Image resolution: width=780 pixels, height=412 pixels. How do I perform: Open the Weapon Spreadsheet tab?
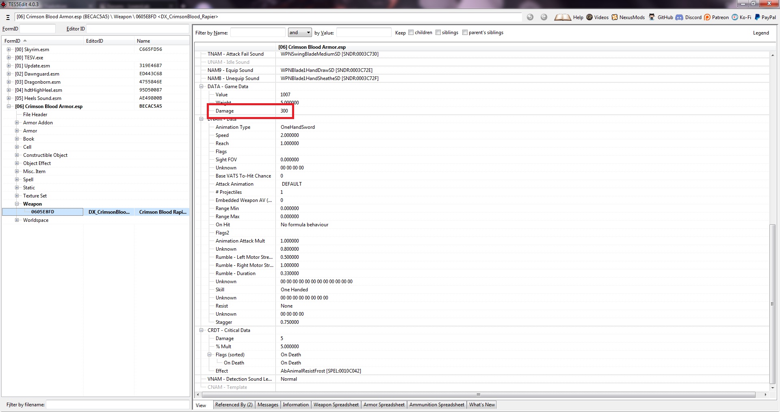336,405
